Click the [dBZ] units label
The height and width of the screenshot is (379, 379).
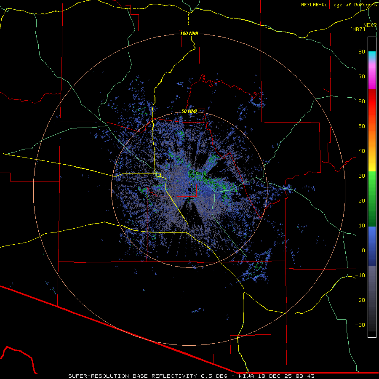358,29
